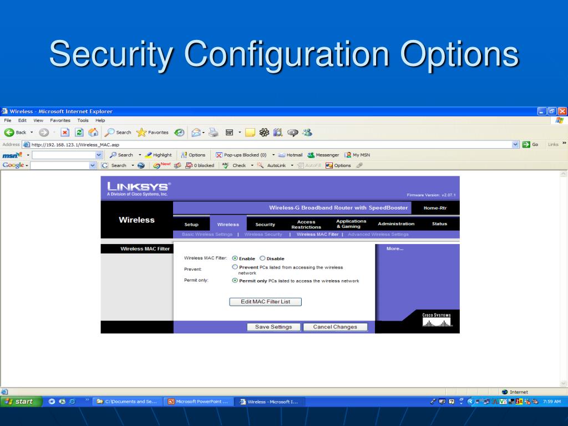Open the Help menu
The image size is (568, 426).
pos(100,120)
